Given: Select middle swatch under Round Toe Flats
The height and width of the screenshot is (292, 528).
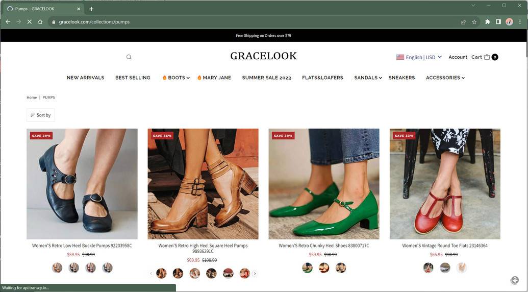Looking at the screenshot, I should [445, 267].
